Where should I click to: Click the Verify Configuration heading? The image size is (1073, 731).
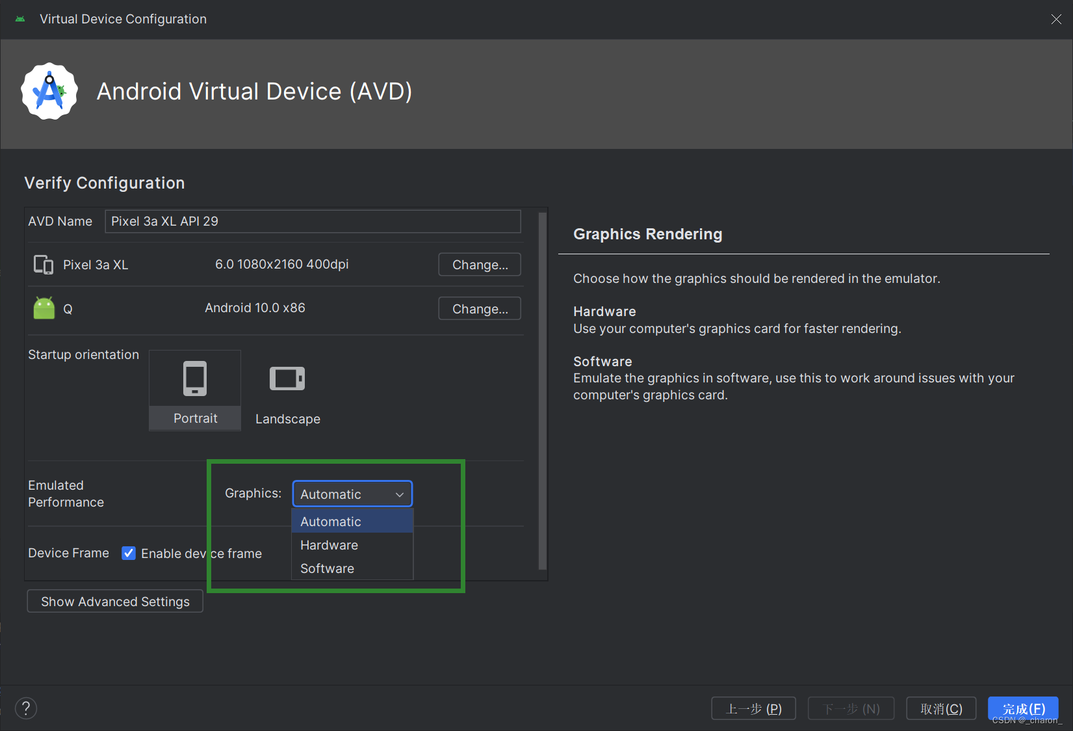click(105, 183)
